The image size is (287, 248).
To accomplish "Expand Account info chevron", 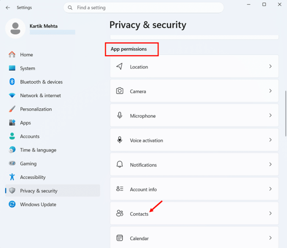I will (x=270, y=189).
